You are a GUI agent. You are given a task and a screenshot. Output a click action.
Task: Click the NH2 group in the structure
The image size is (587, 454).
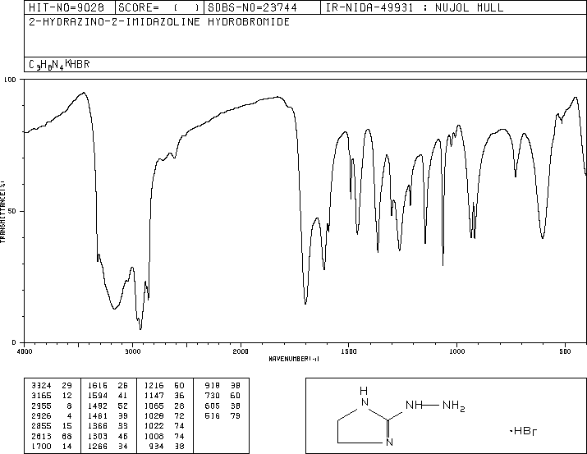point(454,406)
